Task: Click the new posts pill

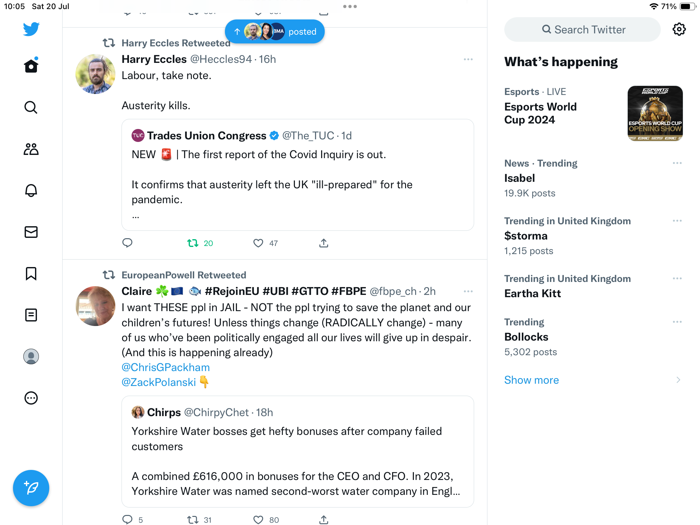Action: [275, 31]
